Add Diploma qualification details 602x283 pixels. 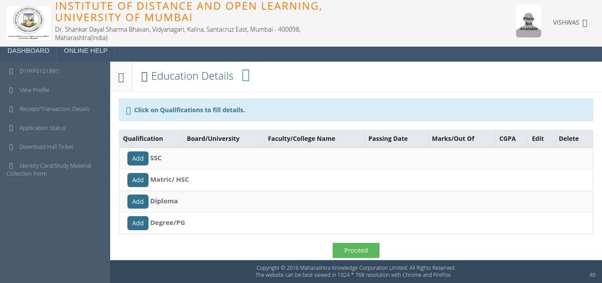click(137, 202)
